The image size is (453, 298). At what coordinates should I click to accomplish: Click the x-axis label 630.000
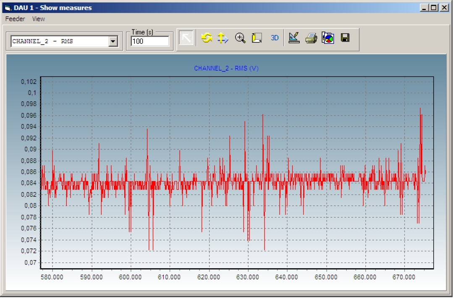pyautogui.click(x=248, y=277)
